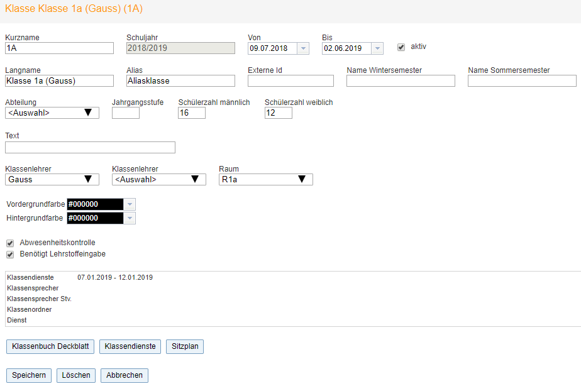Click the Klassenbuch Deckblatt button
Image resolution: width=581 pixels, height=391 pixels.
tap(50, 346)
